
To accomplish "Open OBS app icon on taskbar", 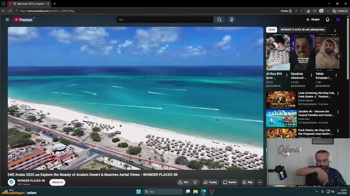I will pos(212,192).
